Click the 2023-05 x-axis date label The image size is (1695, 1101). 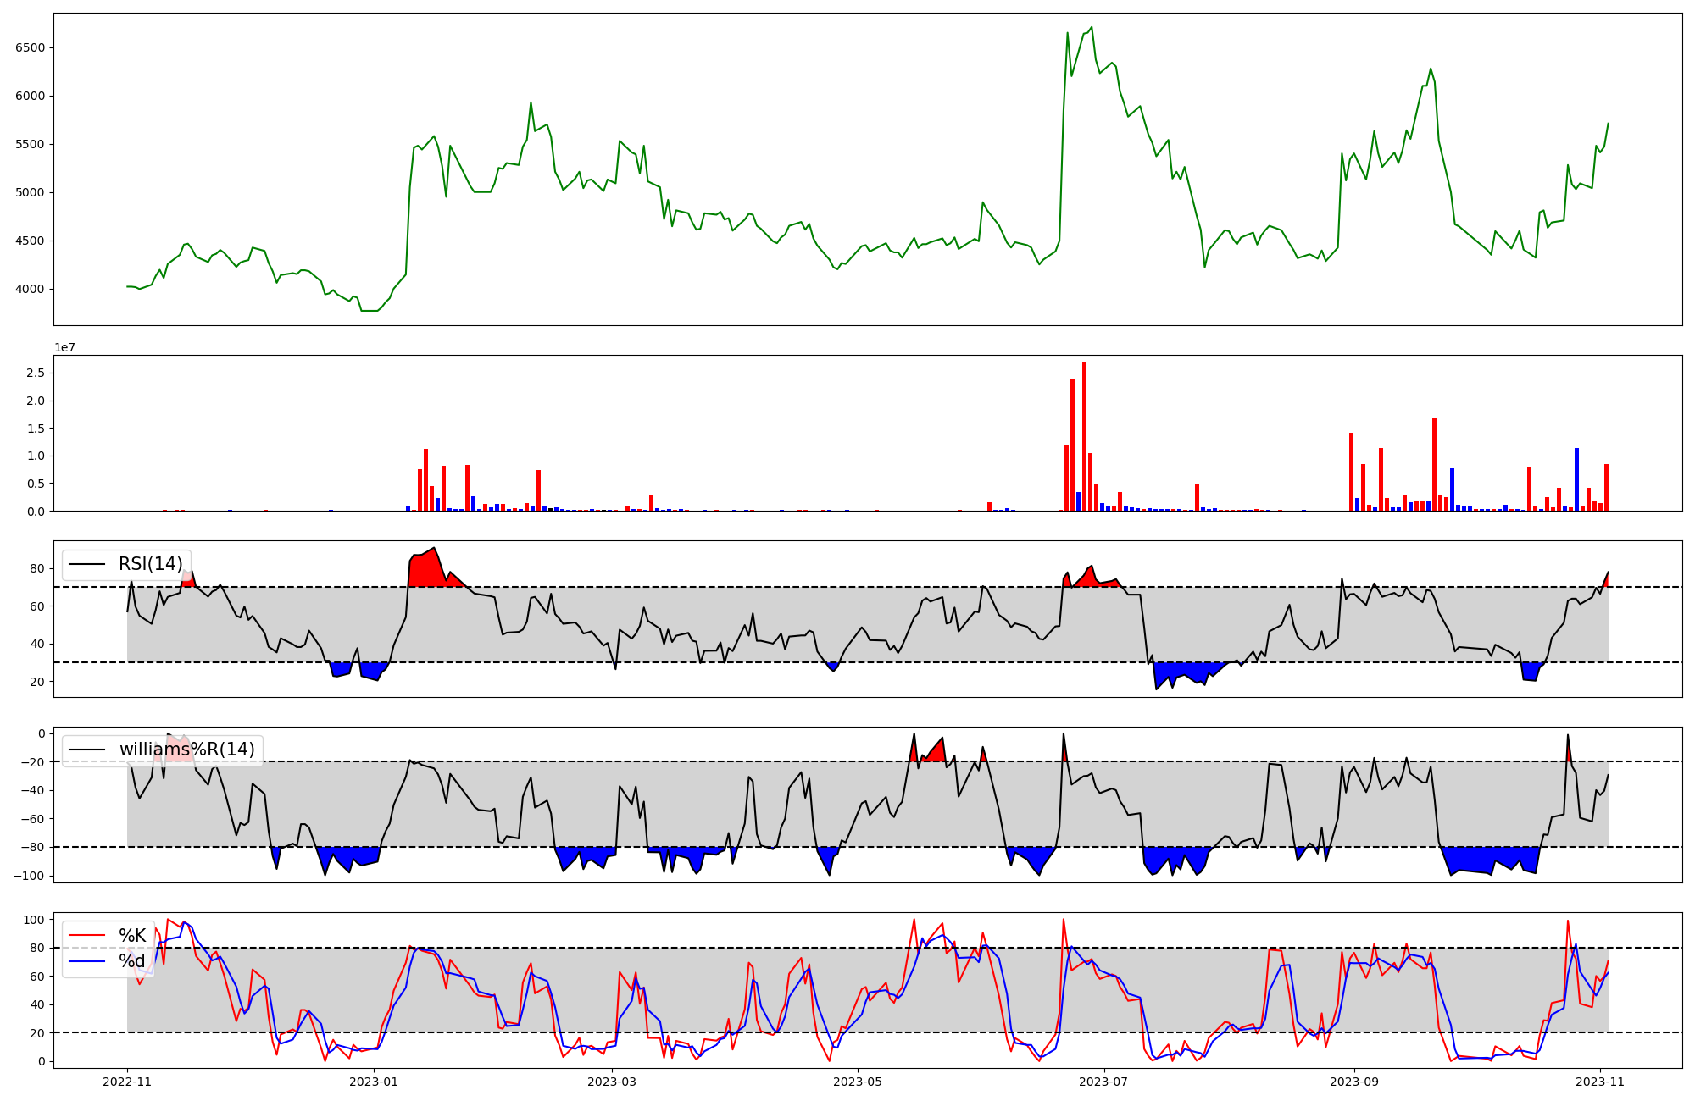tap(858, 1082)
